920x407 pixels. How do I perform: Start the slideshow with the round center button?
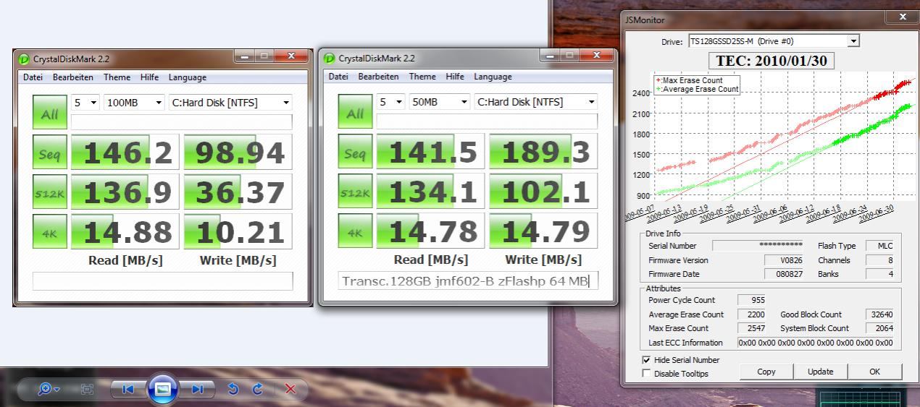coord(163,389)
